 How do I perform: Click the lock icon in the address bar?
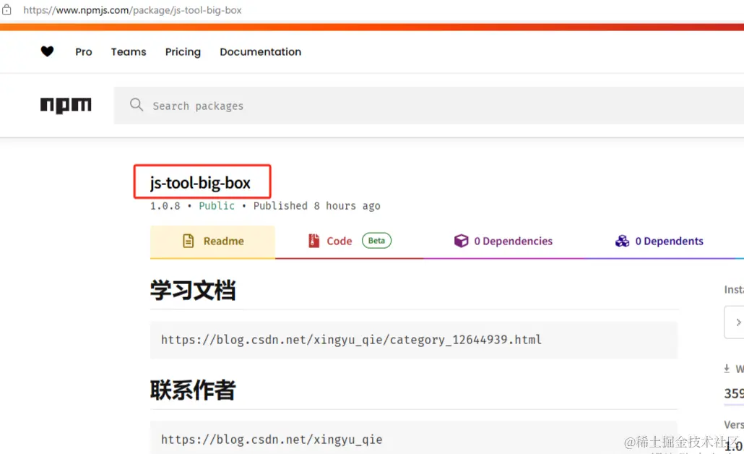click(x=7, y=9)
